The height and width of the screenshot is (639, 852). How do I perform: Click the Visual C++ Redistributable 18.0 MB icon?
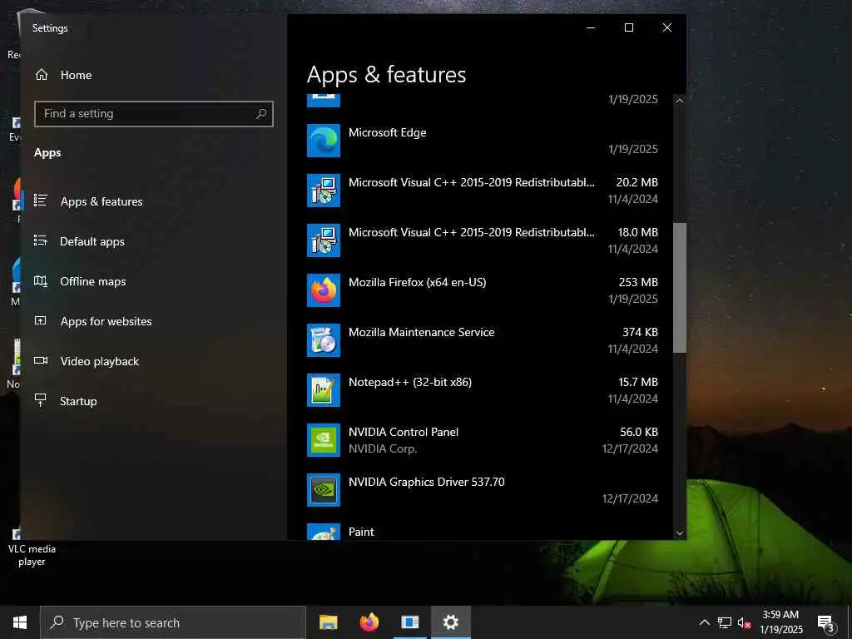click(x=324, y=240)
